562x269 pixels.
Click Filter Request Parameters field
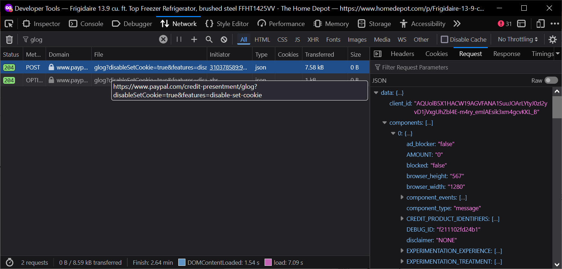coord(466,67)
